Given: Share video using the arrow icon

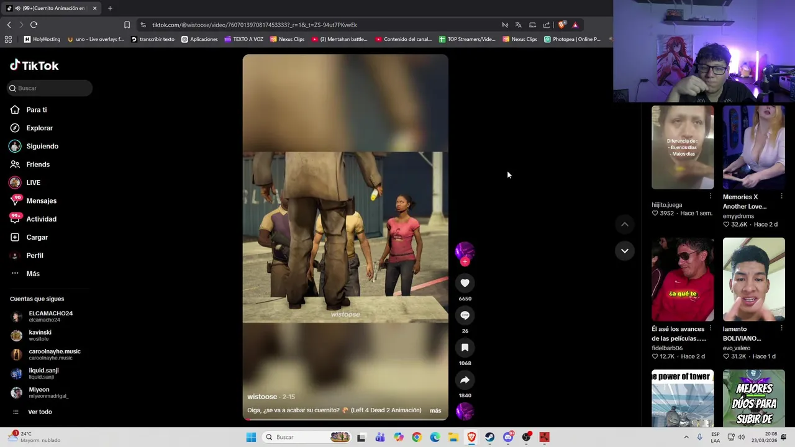Looking at the screenshot, I should (x=465, y=380).
